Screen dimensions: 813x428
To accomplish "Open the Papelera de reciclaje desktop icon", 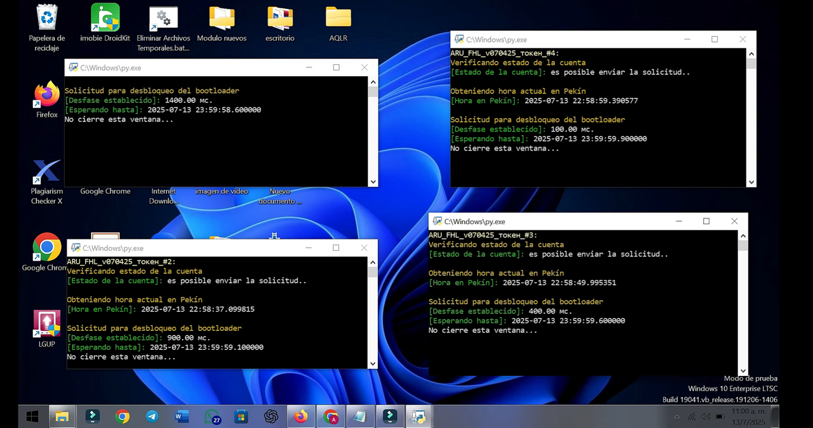I will 47,28.
